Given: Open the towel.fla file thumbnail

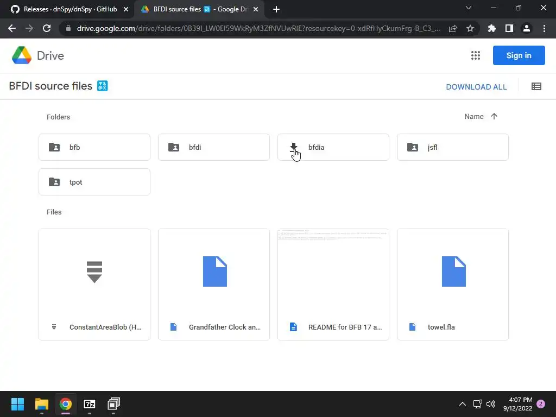Looking at the screenshot, I should 452,271.
